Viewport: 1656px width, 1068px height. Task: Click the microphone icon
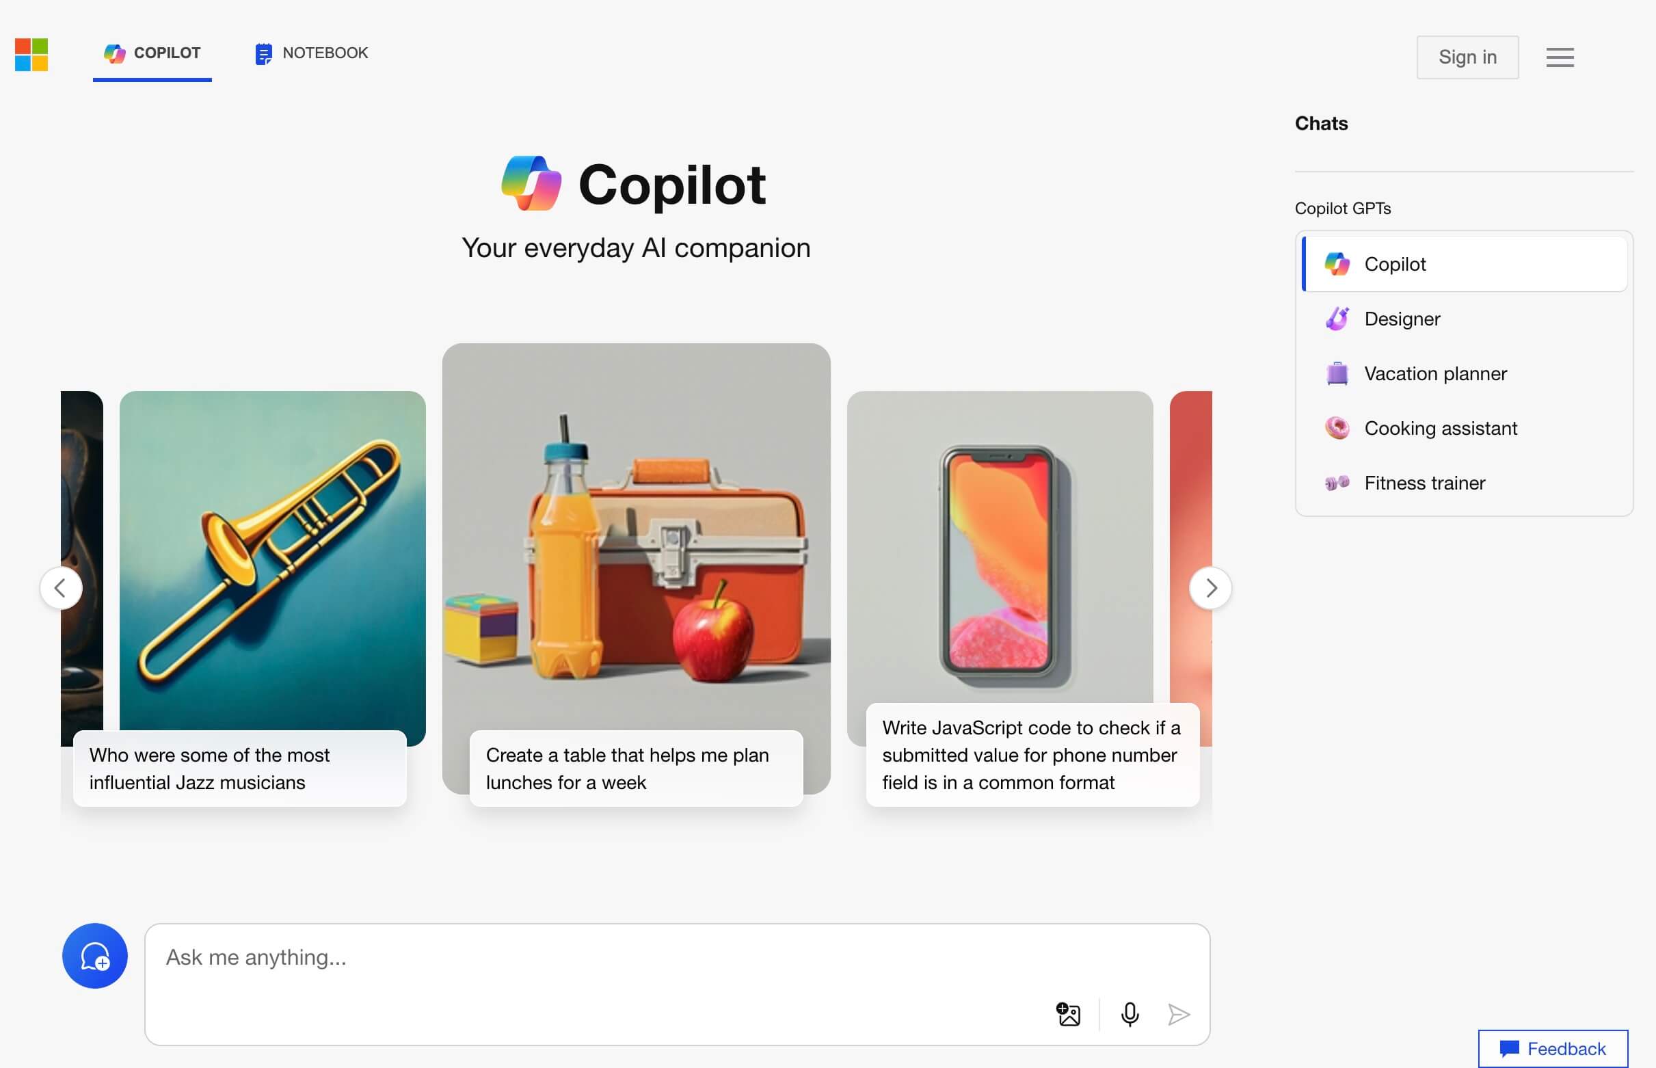coord(1130,1014)
